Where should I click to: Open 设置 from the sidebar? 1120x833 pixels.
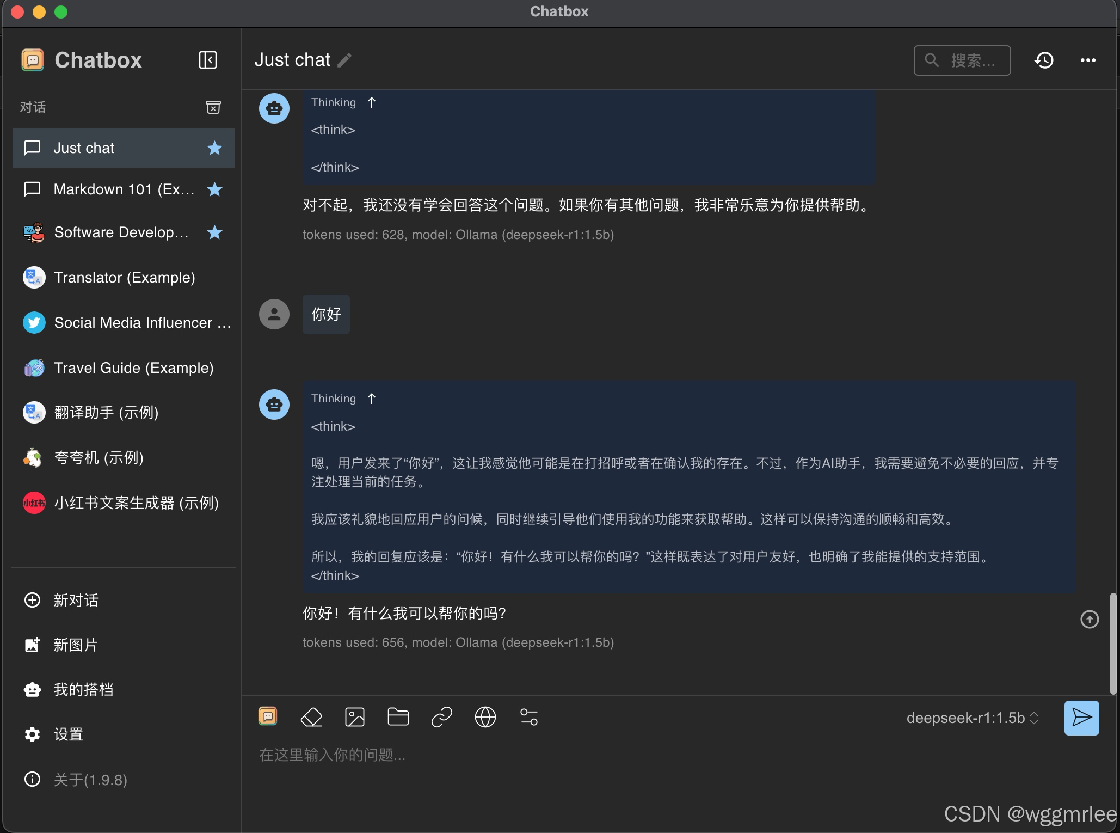click(69, 734)
